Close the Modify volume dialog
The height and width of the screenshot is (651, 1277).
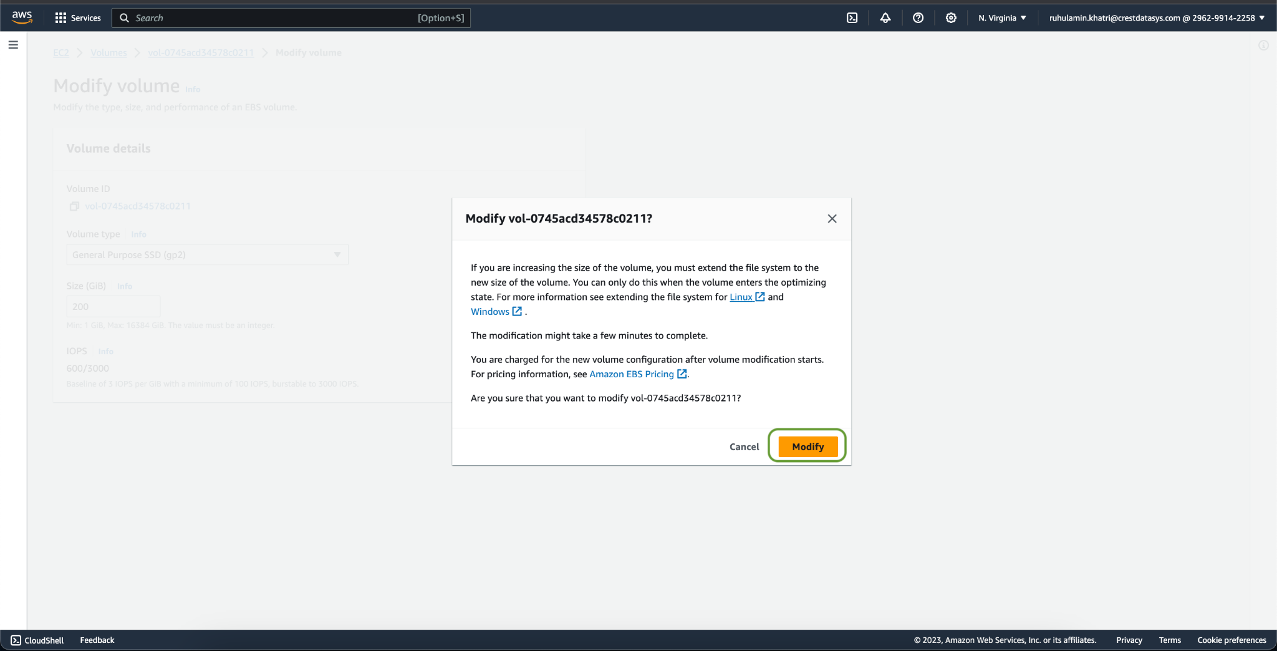click(x=832, y=219)
